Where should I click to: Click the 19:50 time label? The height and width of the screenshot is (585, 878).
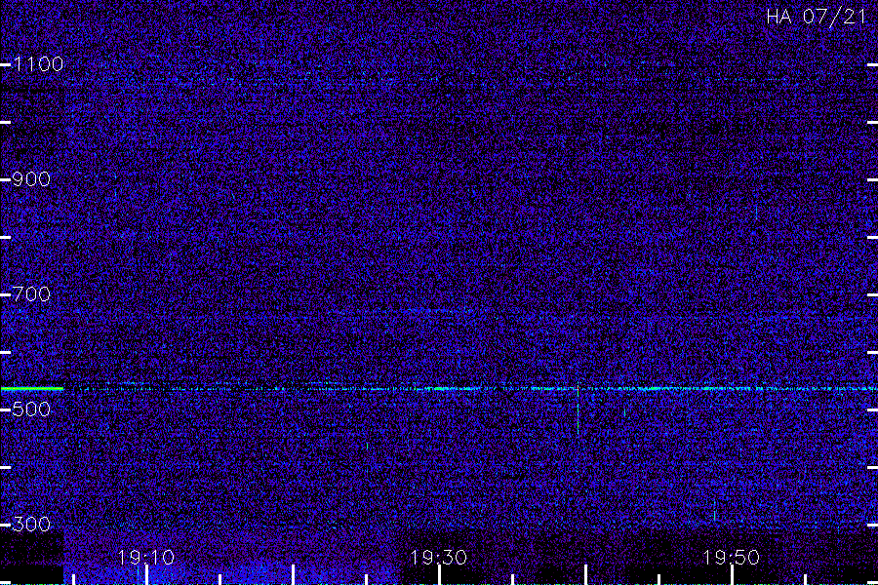[731, 558]
